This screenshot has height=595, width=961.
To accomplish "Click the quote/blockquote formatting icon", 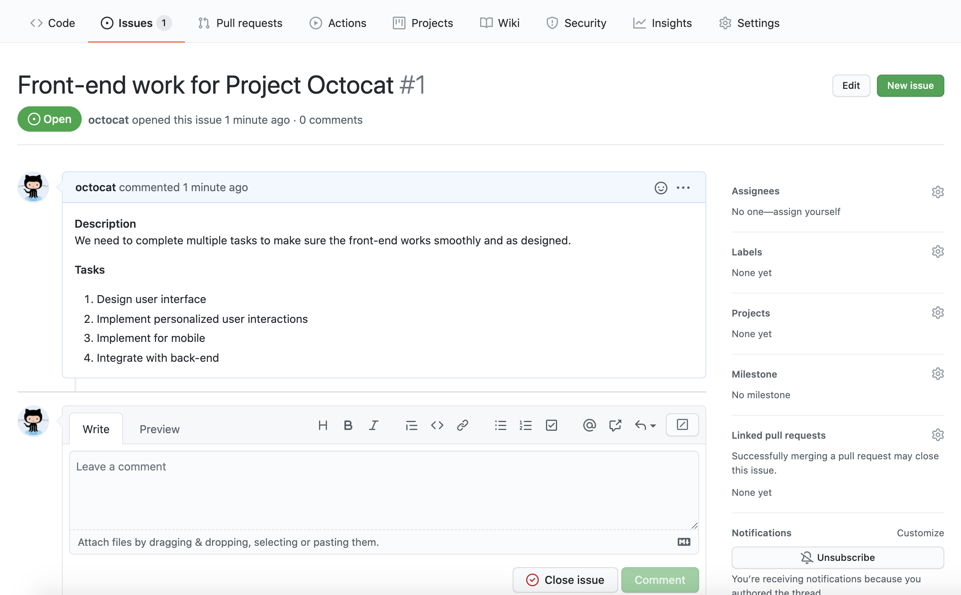I will 410,426.
